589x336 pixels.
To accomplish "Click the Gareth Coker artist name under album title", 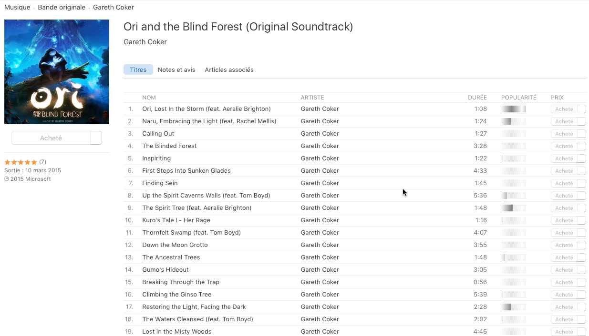I will [x=145, y=42].
